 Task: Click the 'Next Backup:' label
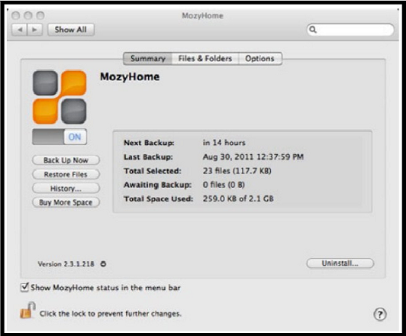pos(149,143)
